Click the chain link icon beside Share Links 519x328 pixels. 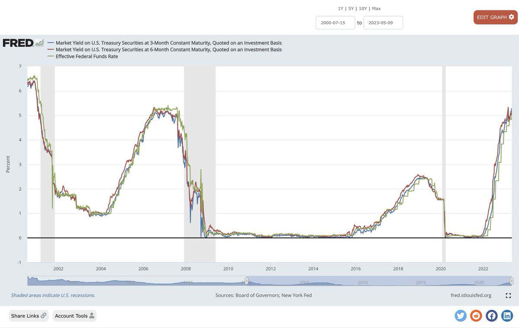tap(42, 316)
